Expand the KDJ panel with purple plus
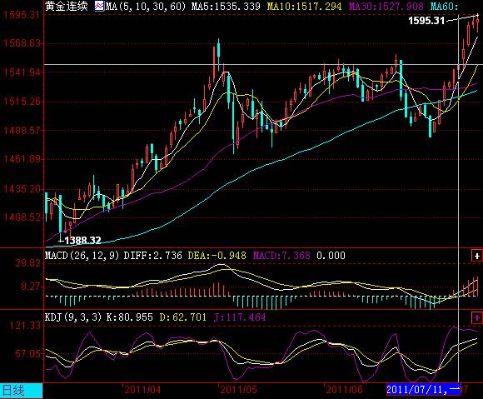This screenshot has height=399, width=483. [476, 317]
